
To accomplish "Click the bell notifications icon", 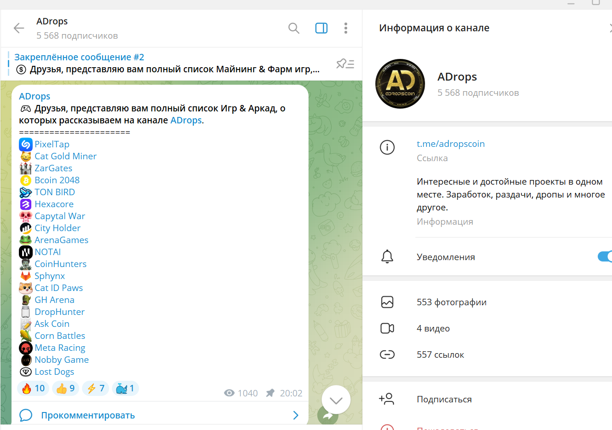I will (x=387, y=256).
